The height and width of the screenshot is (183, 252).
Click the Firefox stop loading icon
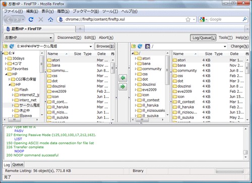pos(41,20)
